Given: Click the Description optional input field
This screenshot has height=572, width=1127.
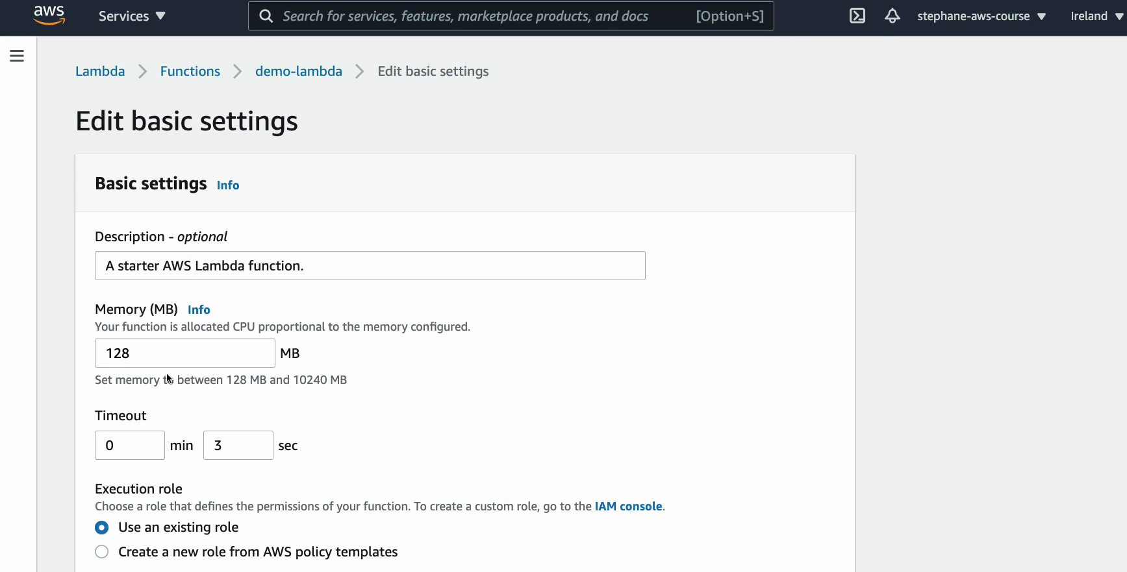Looking at the screenshot, I should (x=370, y=266).
